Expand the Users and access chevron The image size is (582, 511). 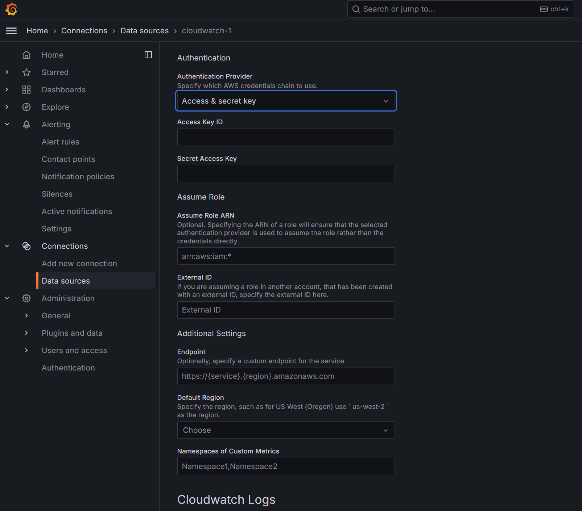click(26, 350)
